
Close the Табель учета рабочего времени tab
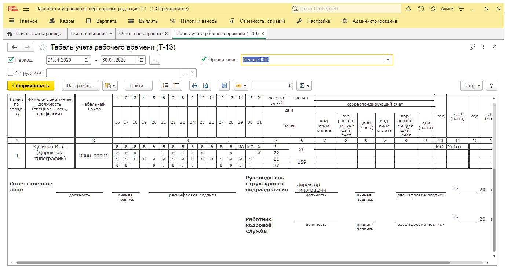(263, 33)
